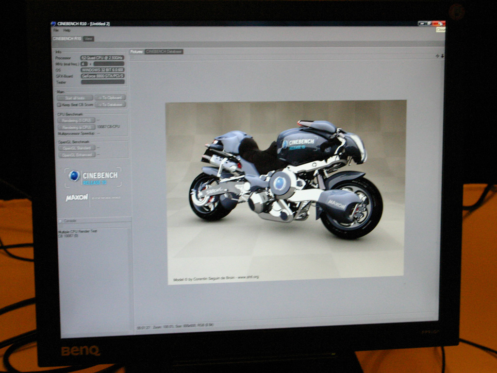Click the empty MHz real frequency field

click(x=109, y=64)
